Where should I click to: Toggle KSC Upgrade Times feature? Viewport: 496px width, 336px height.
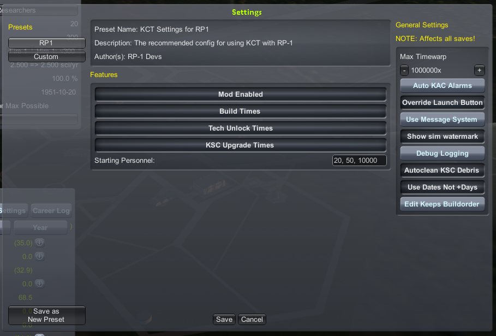241,145
